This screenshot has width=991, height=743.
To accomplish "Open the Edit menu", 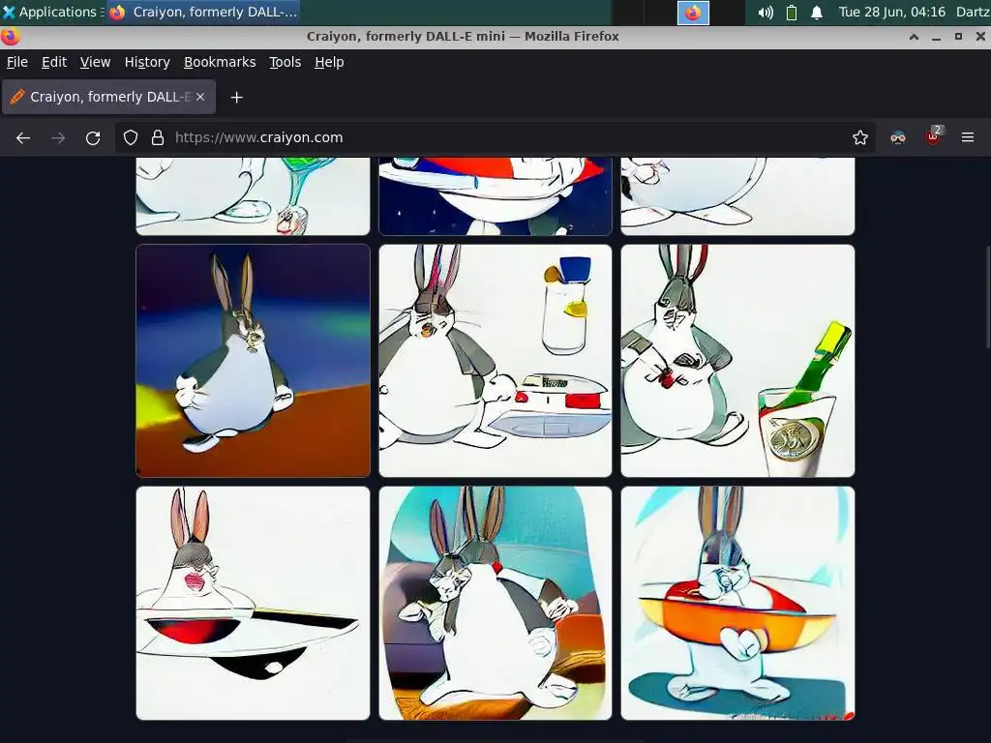I will tap(54, 62).
